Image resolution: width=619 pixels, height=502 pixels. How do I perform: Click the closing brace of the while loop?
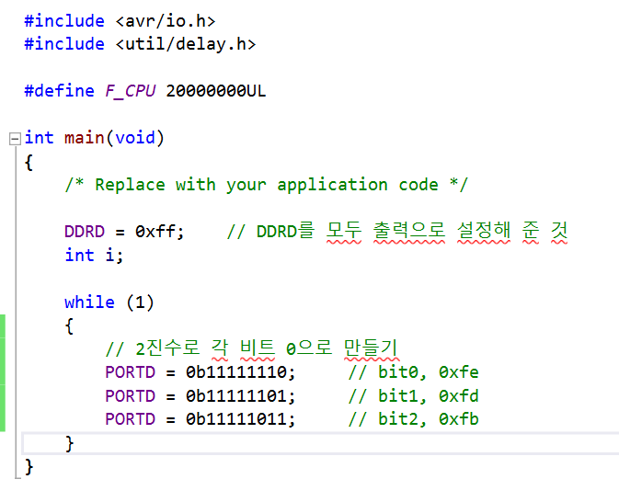click(x=69, y=444)
